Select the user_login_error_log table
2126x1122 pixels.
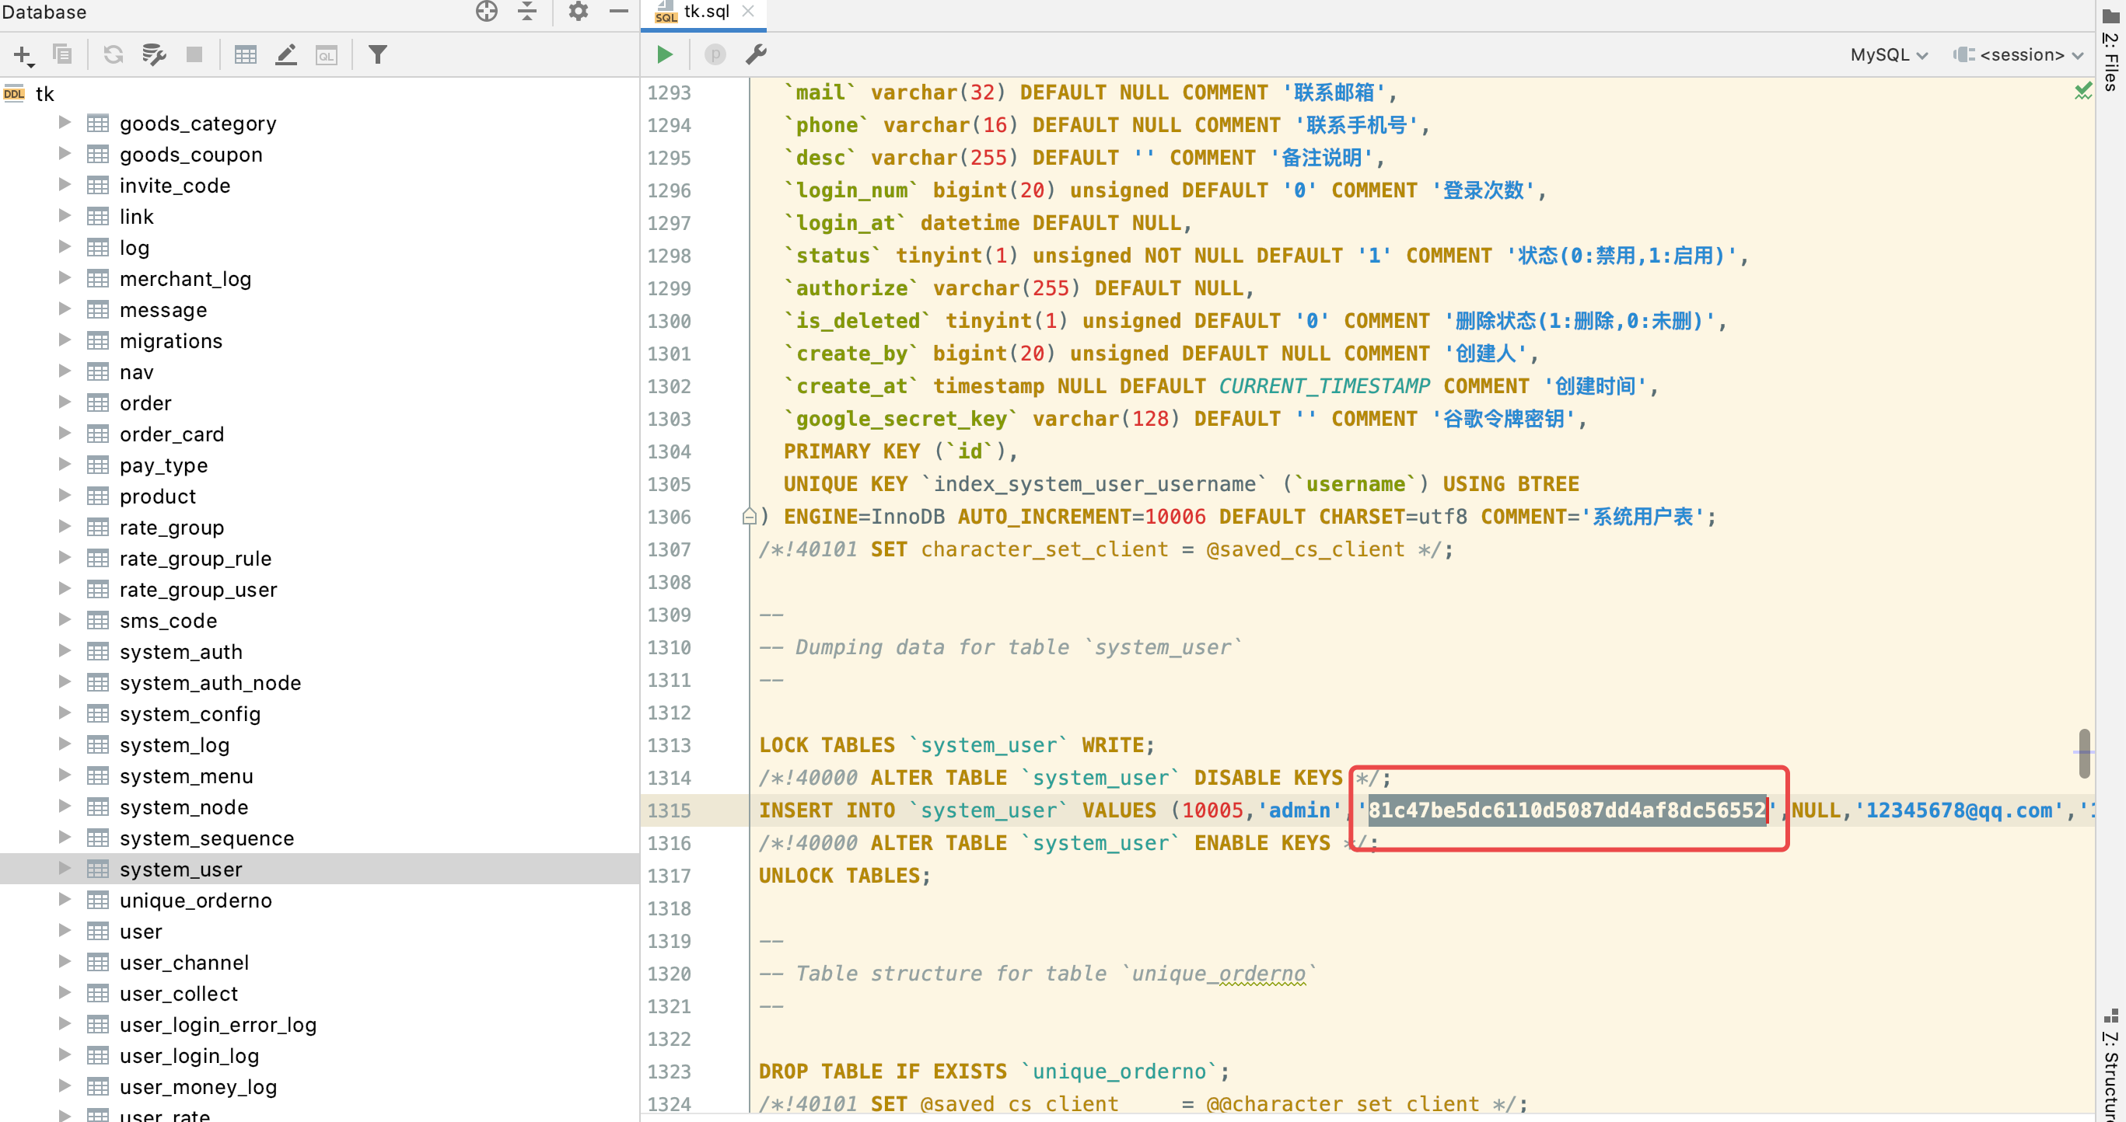(x=218, y=1025)
